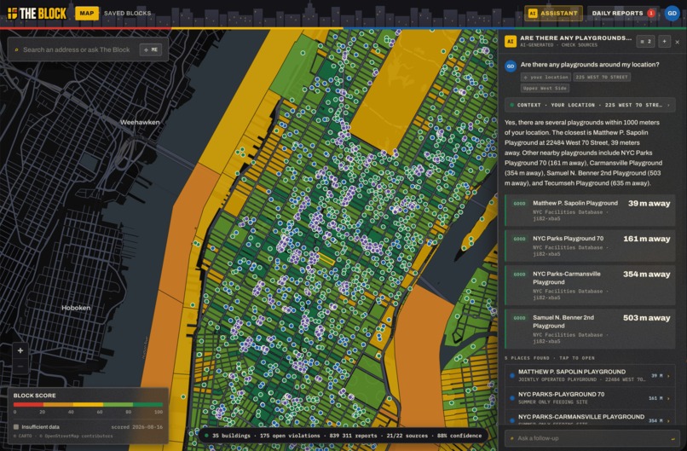
Task: Click the GD avatar beside the question
Action: point(510,66)
